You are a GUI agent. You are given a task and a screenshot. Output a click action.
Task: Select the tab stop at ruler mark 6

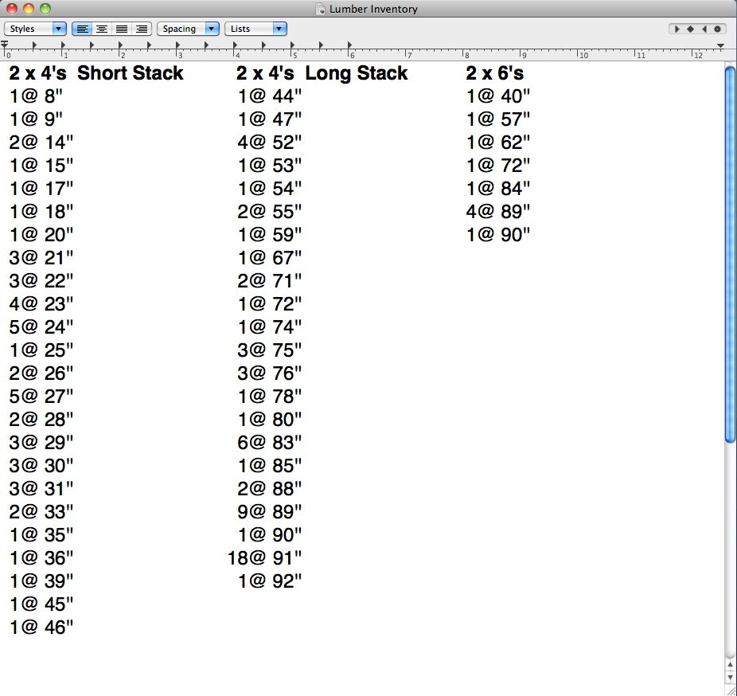pos(349,45)
